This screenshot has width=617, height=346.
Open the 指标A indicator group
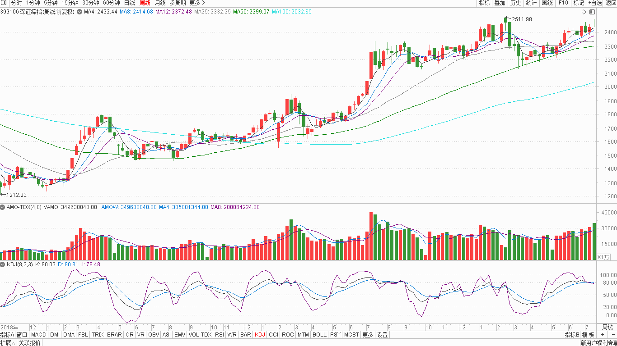[x=7, y=335]
